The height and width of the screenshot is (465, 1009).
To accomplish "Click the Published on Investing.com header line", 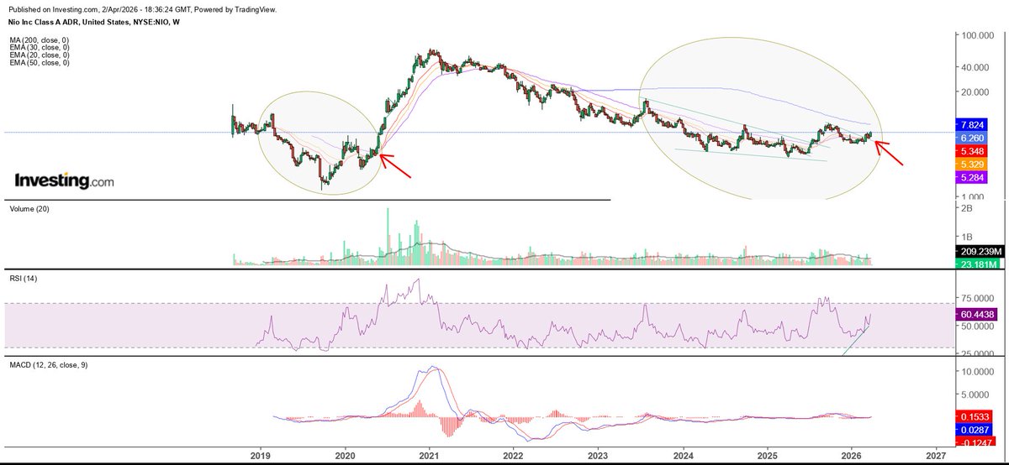I will [x=144, y=9].
